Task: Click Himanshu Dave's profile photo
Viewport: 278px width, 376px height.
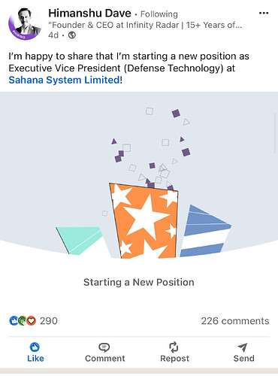Action: tap(25, 24)
